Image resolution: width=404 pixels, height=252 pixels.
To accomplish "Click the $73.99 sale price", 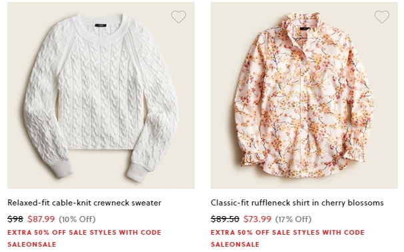I will click(x=257, y=219).
